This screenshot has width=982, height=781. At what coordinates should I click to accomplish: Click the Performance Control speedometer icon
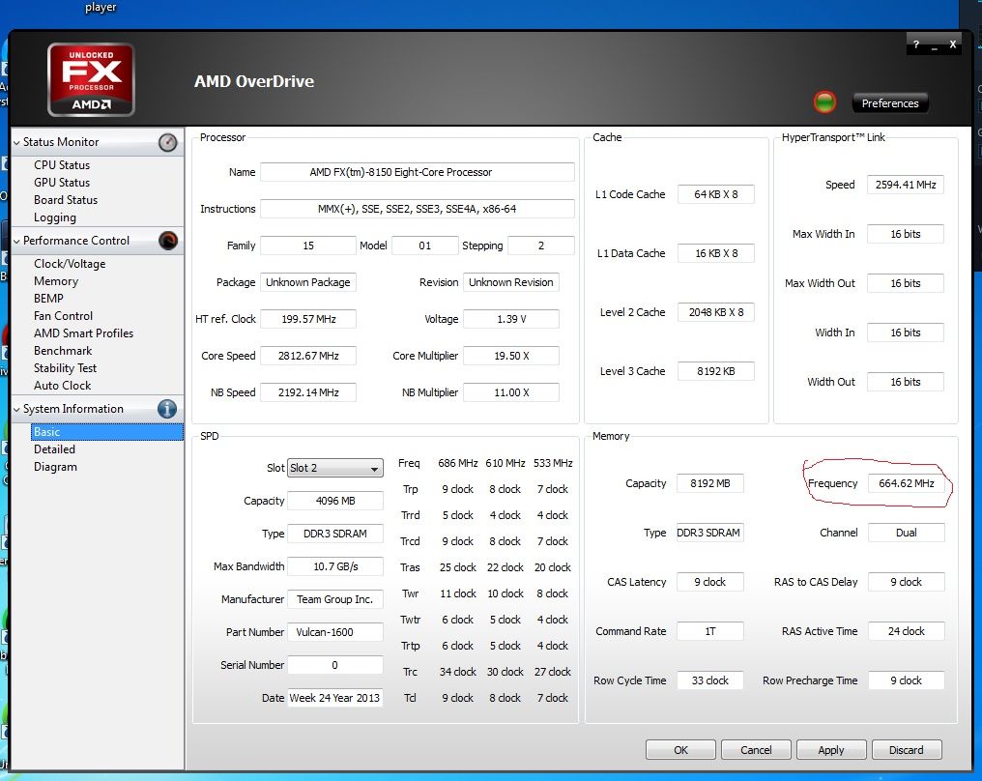168,241
